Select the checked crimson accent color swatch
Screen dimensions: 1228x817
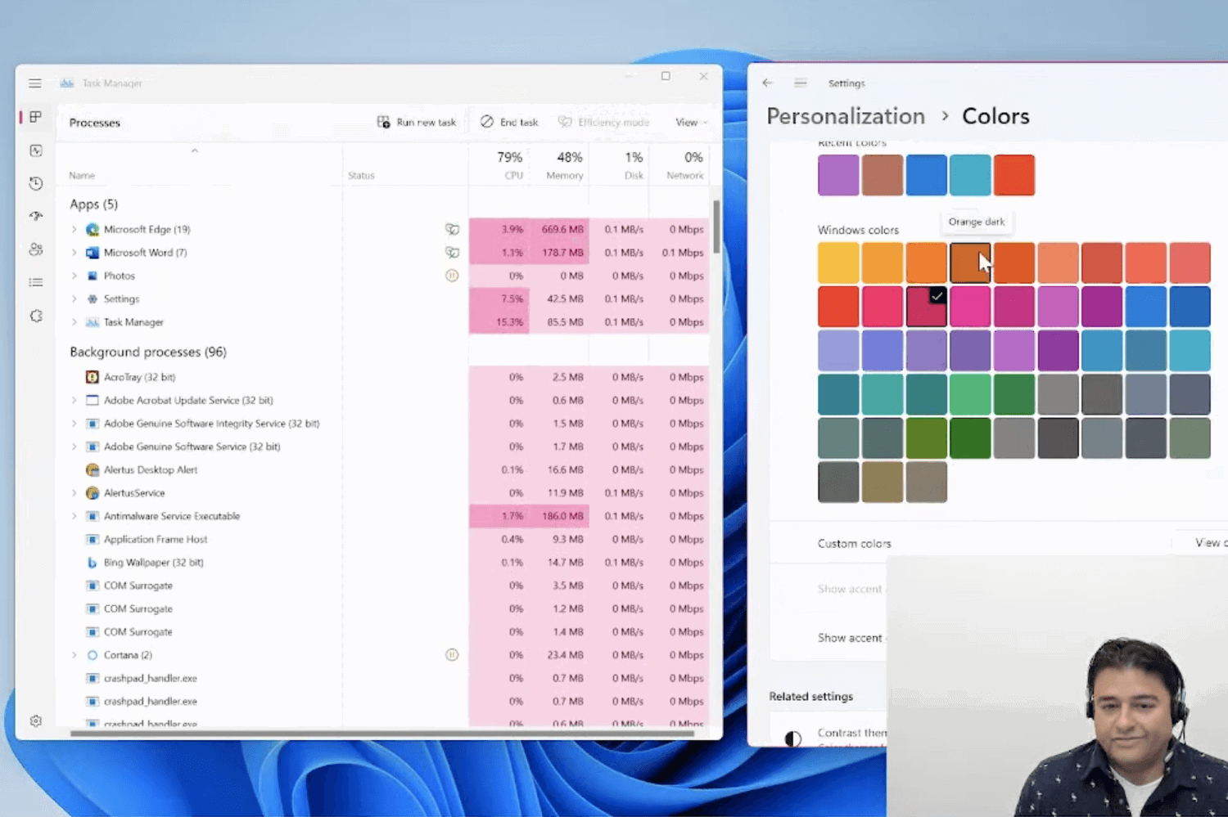tap(926, 306)
